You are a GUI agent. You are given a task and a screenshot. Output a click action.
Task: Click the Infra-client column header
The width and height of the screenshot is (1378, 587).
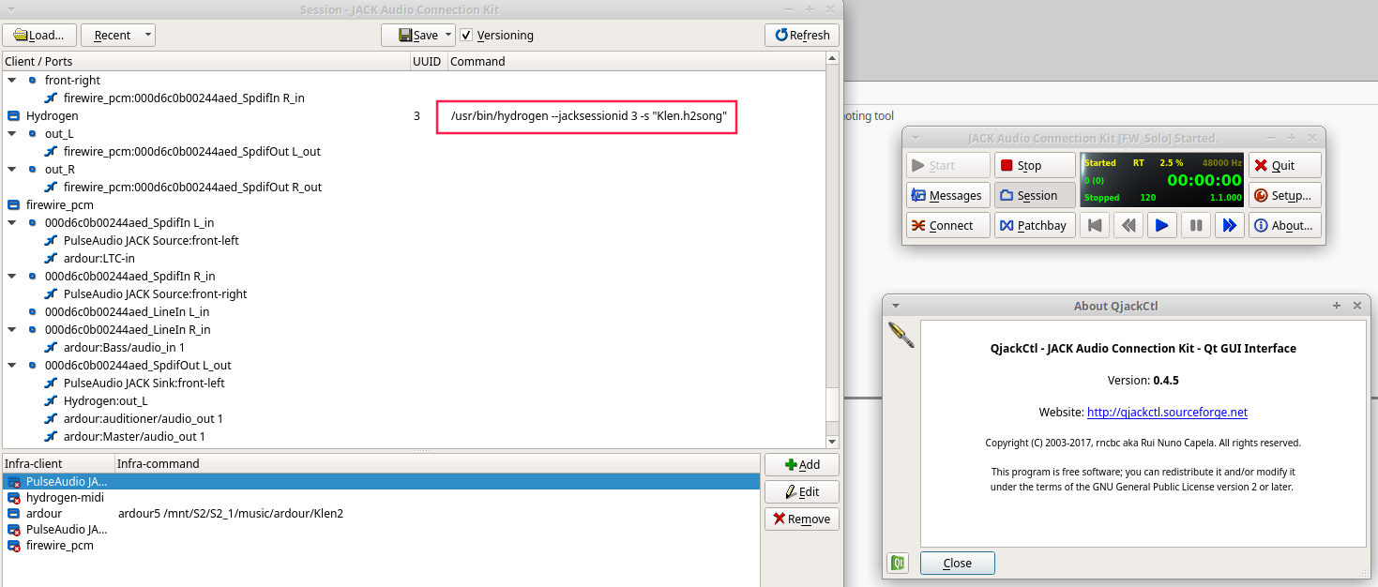58,463
